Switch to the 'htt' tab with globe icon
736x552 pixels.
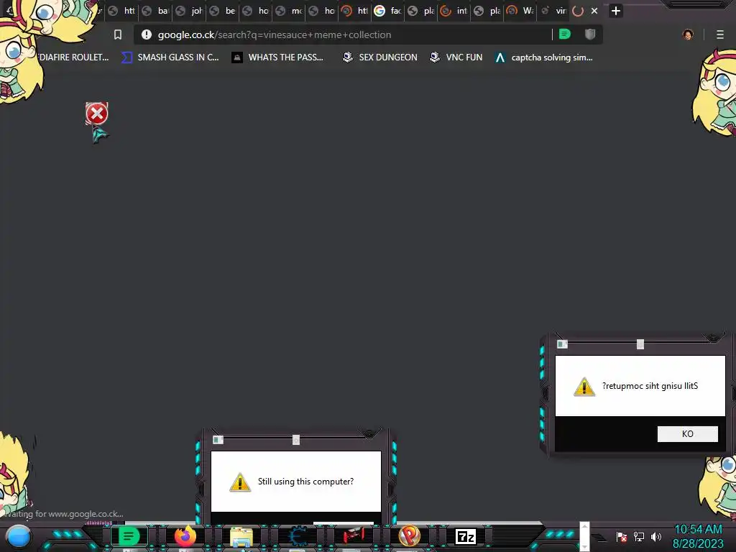tap(121, 11)
